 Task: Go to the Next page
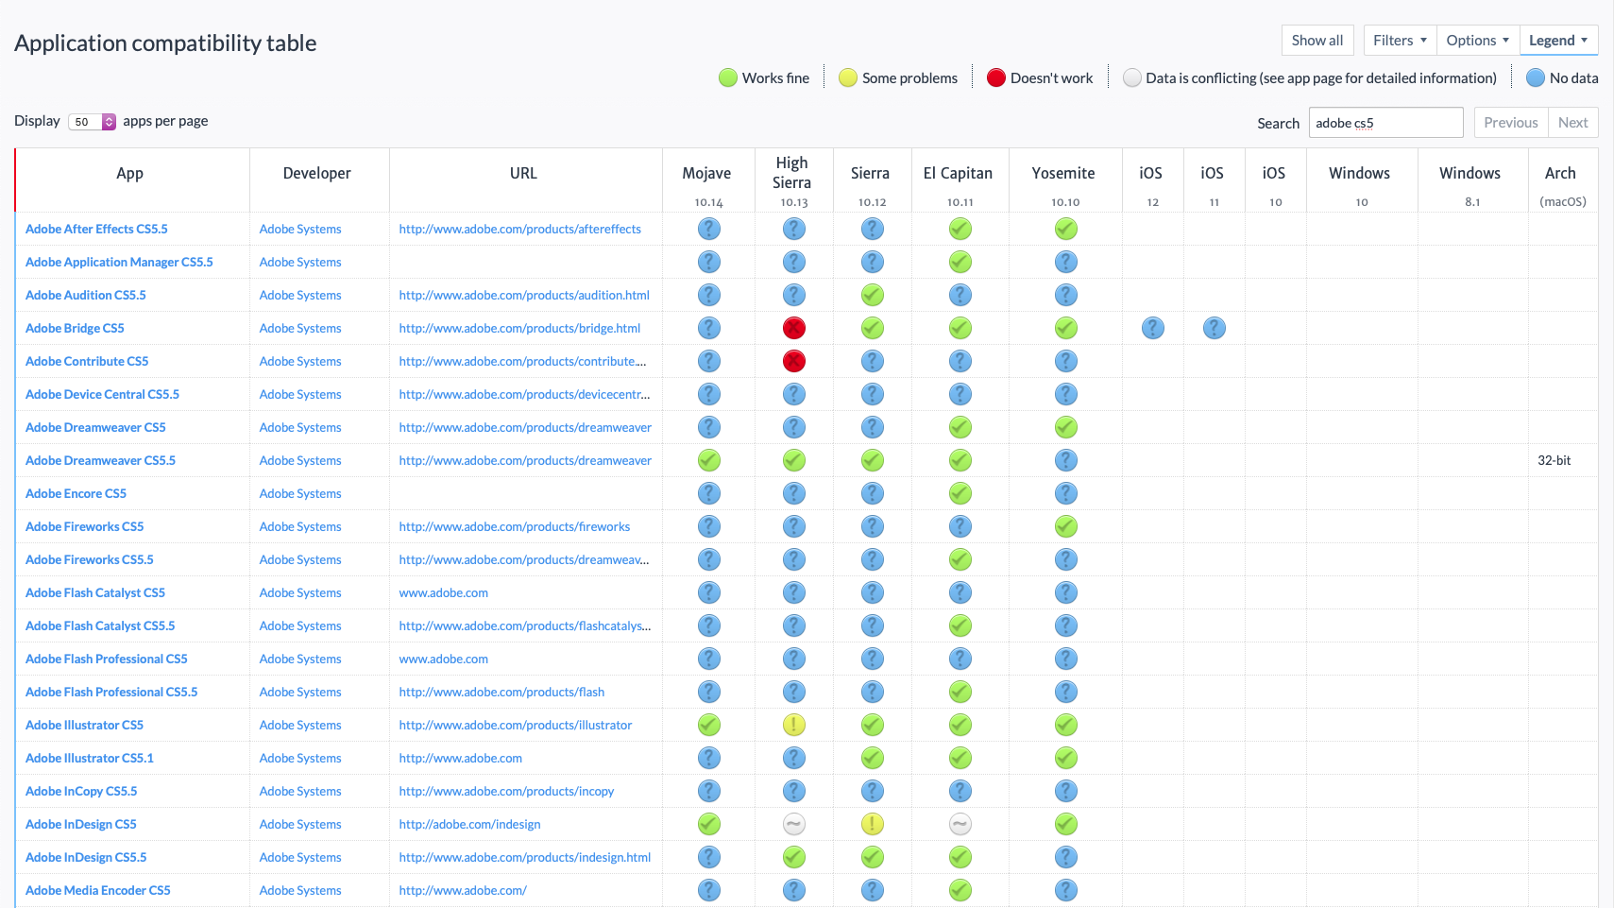coord(1572,123)
